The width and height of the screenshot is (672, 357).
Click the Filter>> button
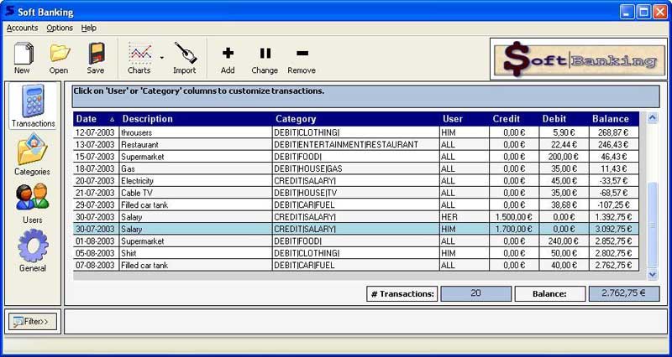point(33,322)
